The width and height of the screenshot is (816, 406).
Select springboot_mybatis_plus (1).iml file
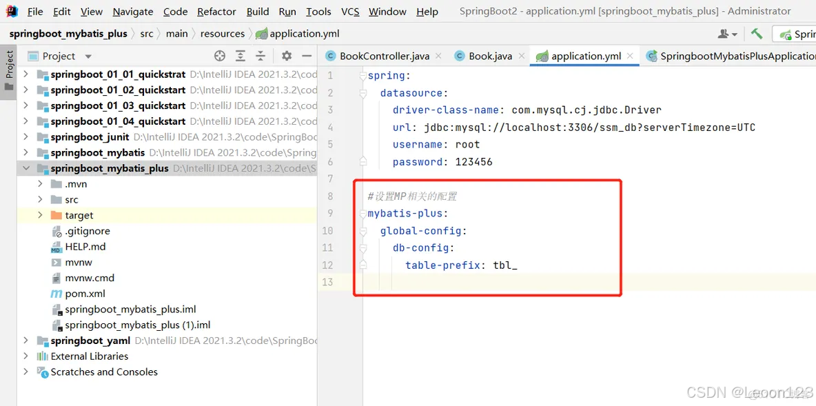[x=131, y=325]
